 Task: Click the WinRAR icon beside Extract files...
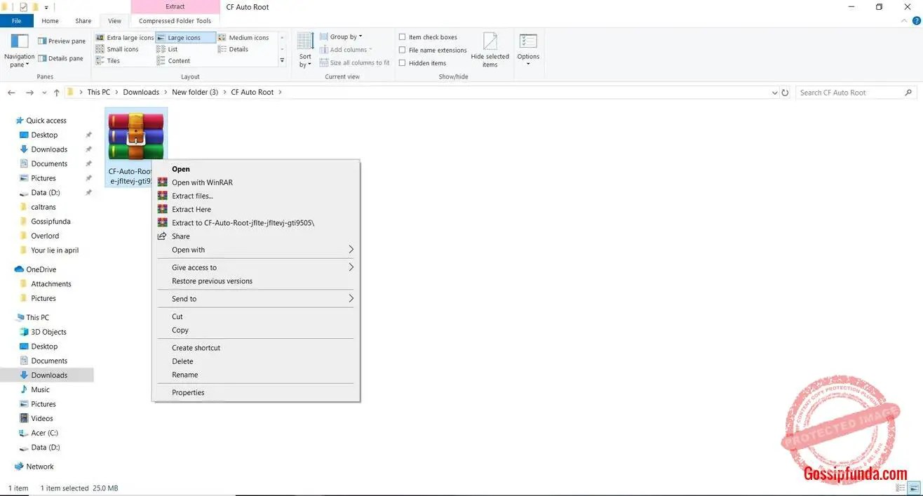pos(163,196)
